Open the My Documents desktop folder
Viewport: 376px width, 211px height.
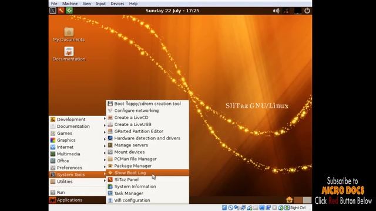(x=69, y=35)
